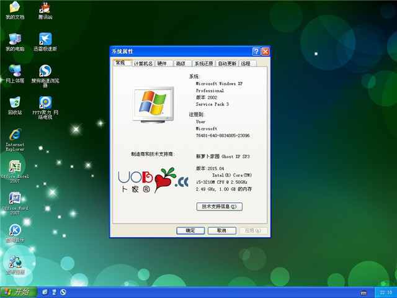397x298 pixels.
Task: Open the 硬件 tab
Action: (164, 63)
